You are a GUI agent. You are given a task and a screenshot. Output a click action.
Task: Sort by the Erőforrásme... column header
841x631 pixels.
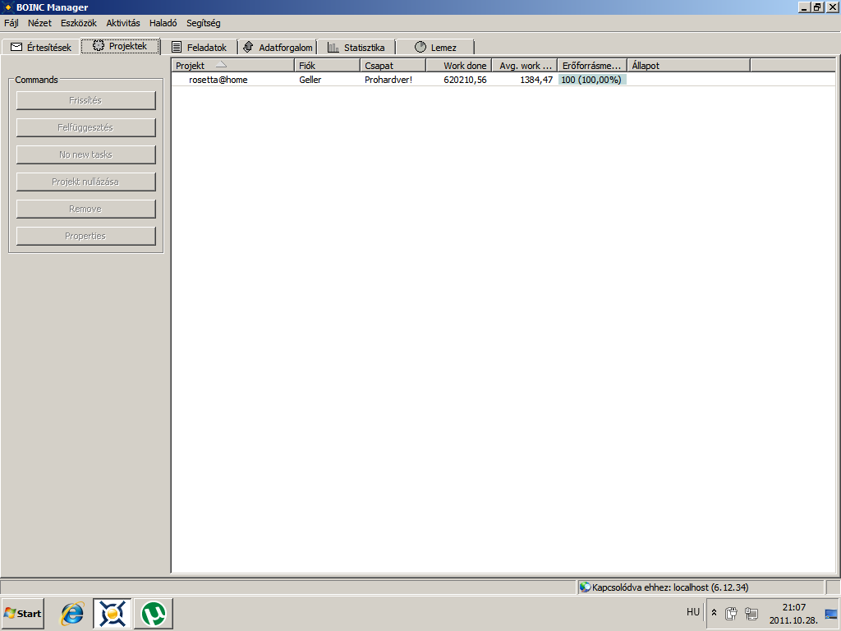coord(593,66)
